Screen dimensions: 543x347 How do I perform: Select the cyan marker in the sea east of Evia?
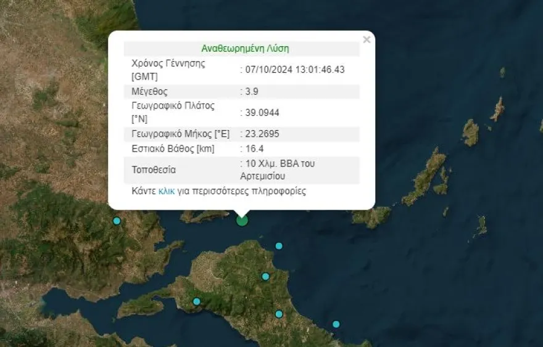pyautogui.click(x=336, y=324)
